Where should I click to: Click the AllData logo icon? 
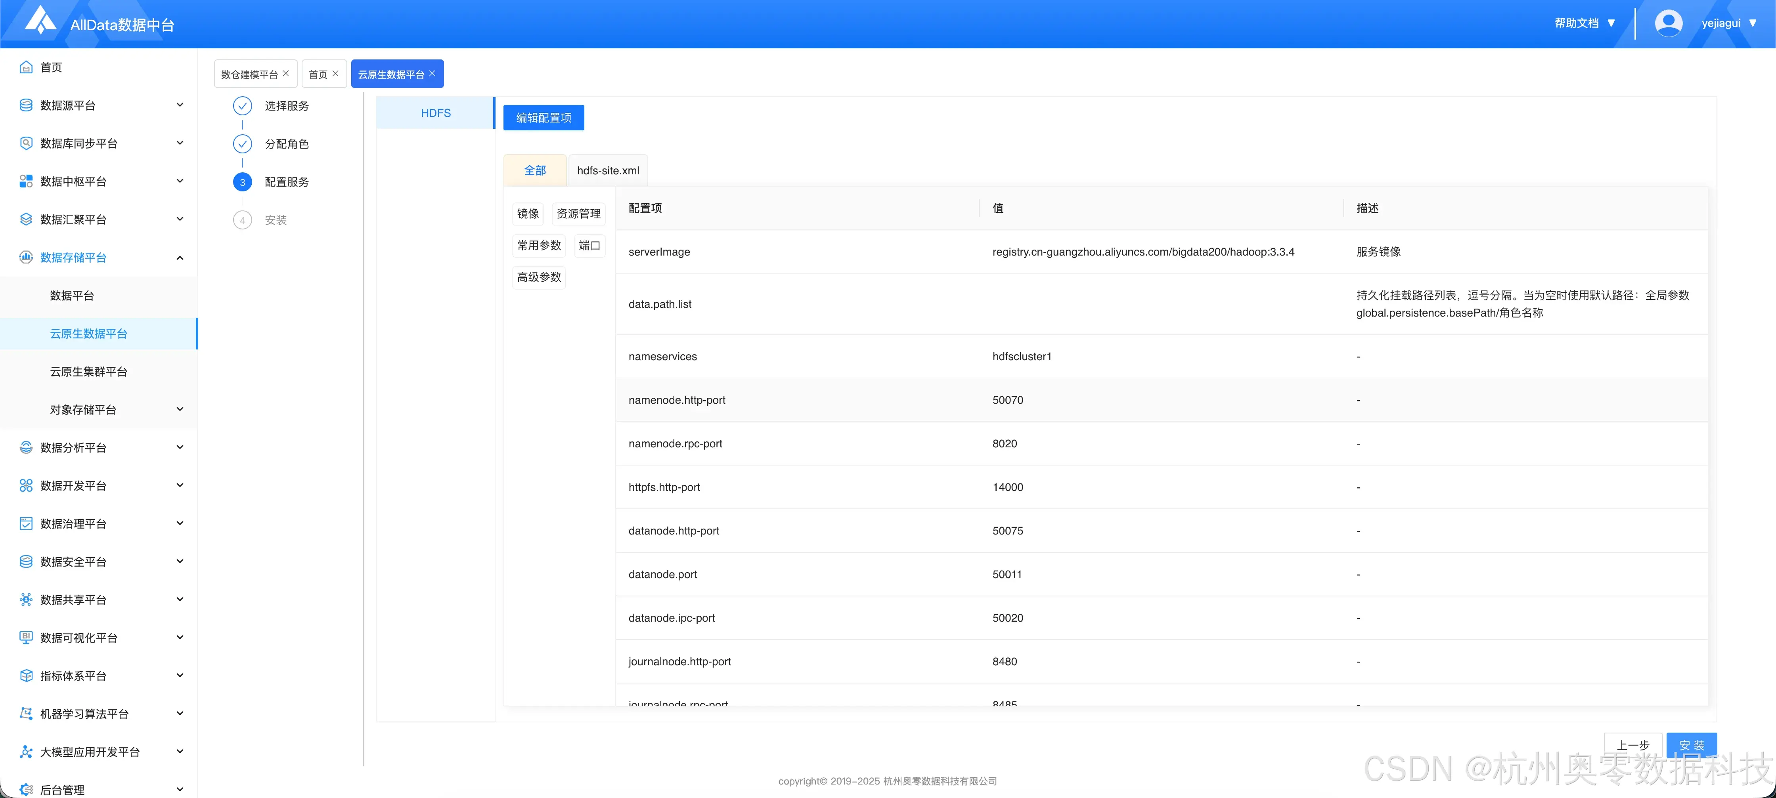click(40, 20)
